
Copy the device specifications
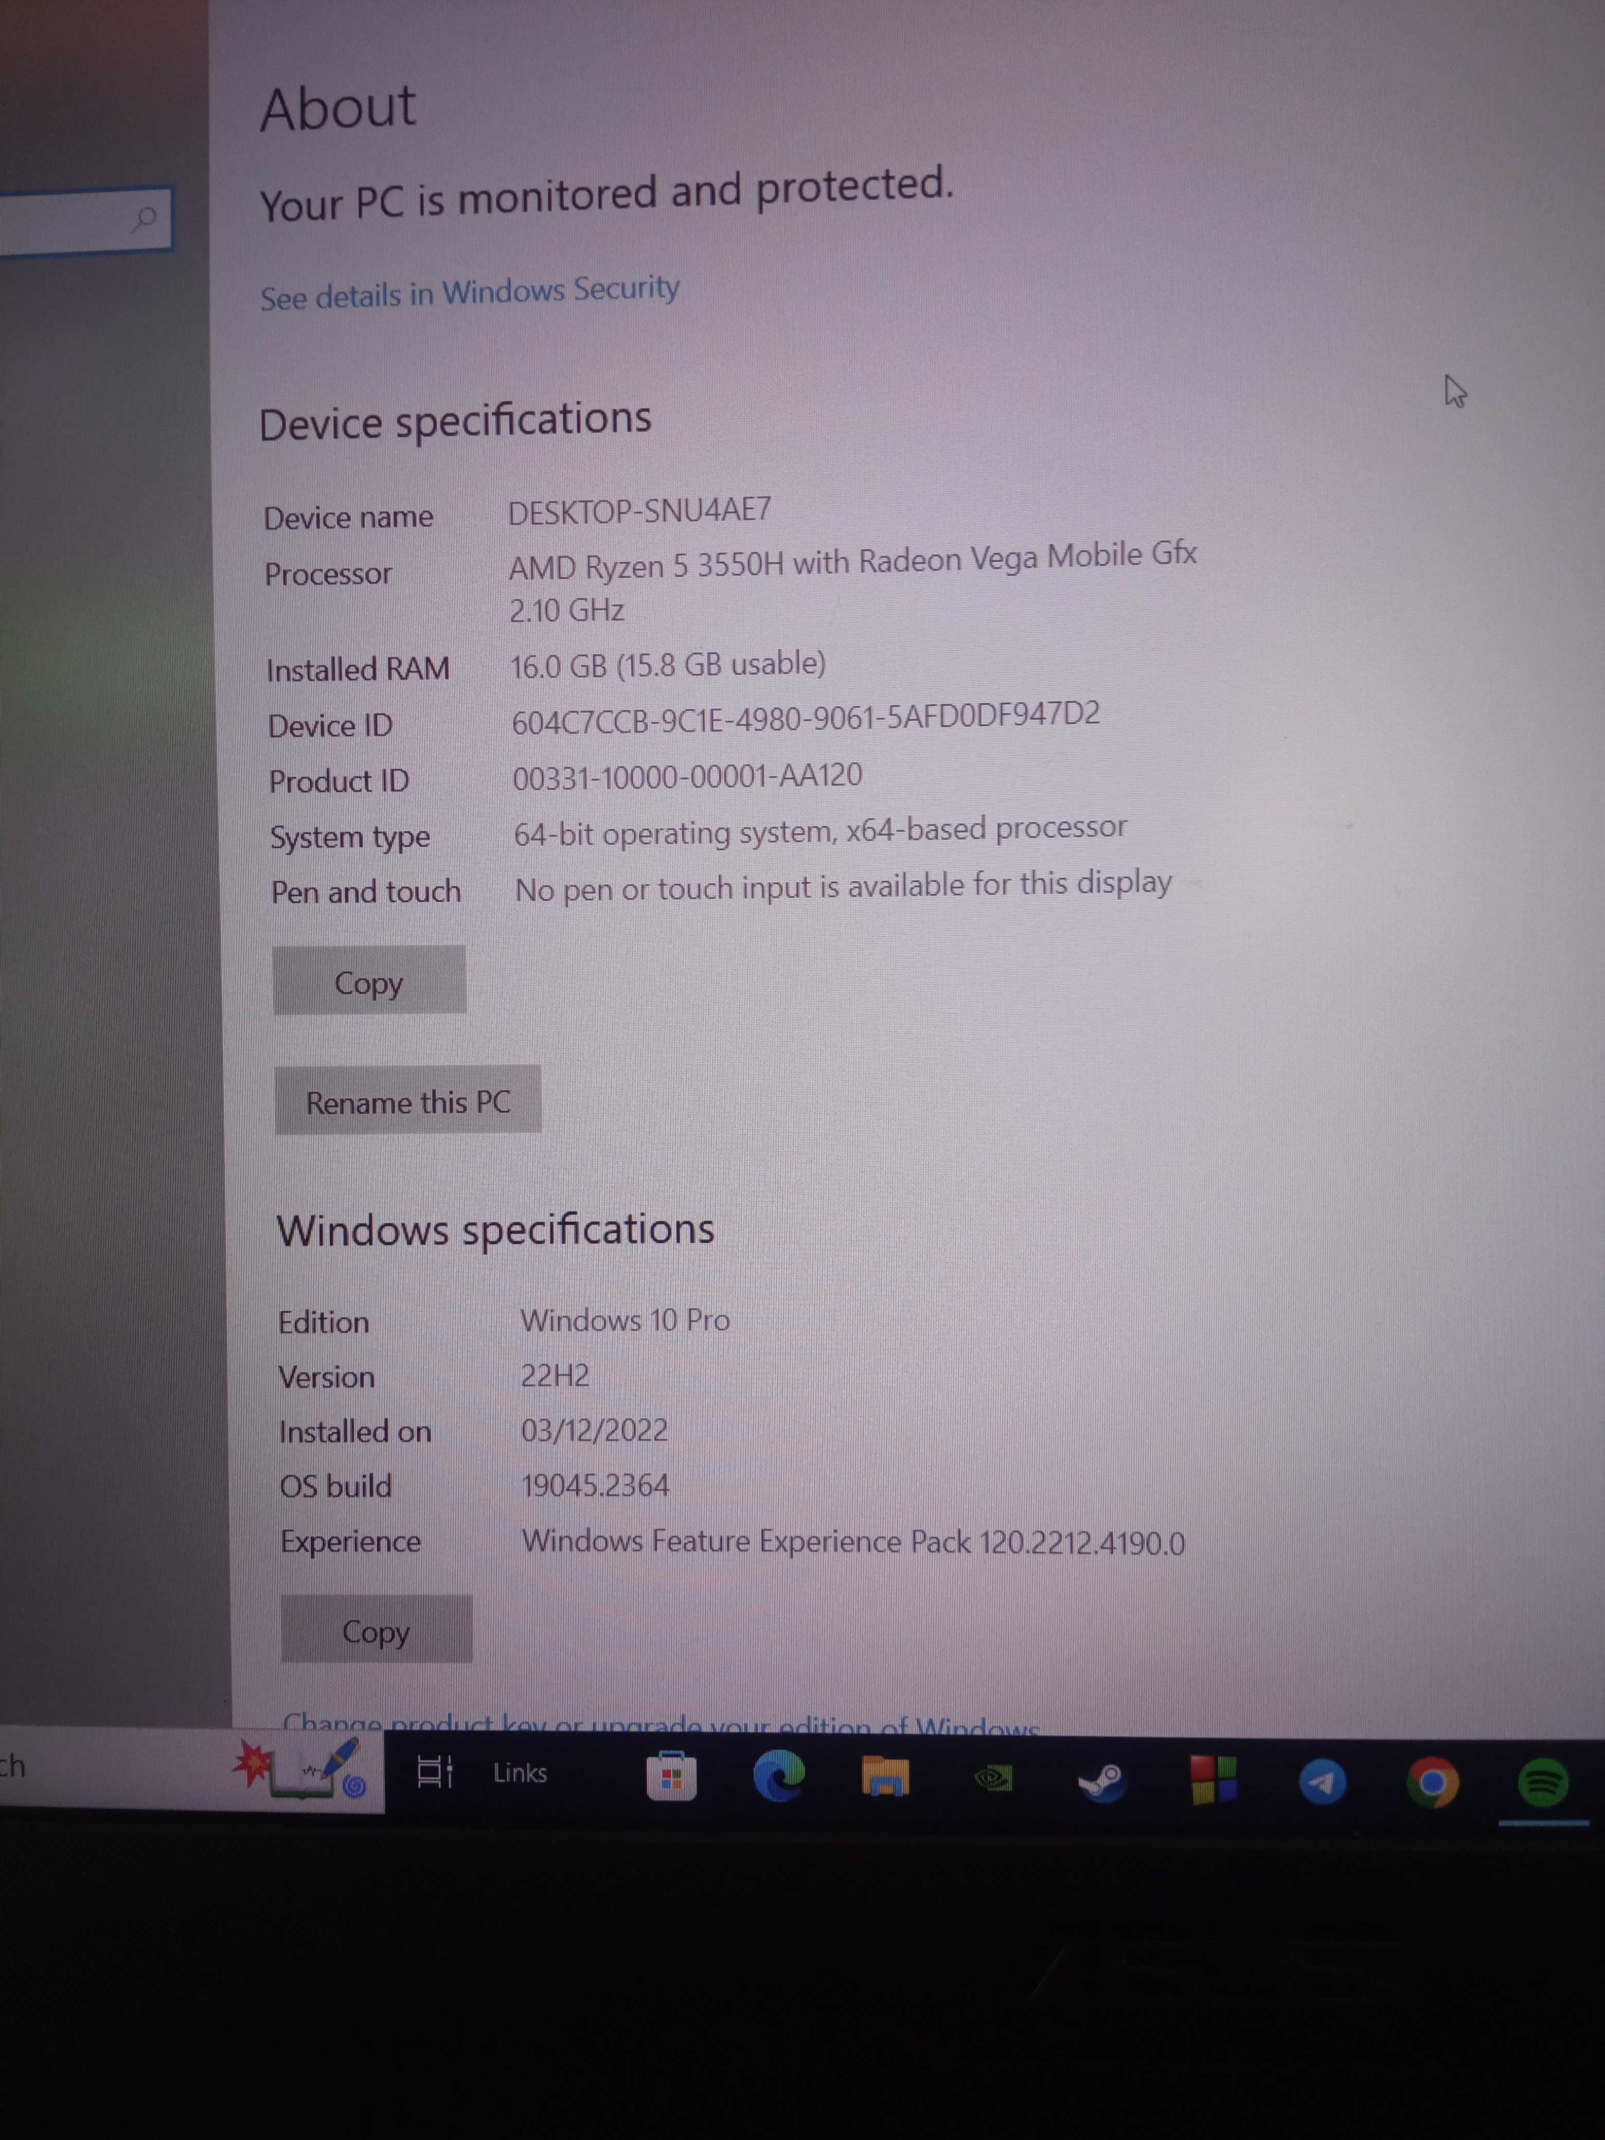click(369, 981)
